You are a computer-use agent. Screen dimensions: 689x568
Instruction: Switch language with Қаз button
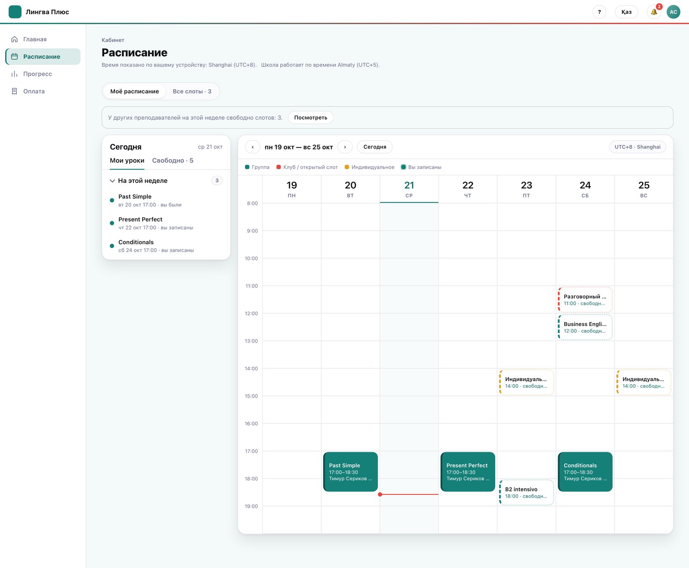627,12
